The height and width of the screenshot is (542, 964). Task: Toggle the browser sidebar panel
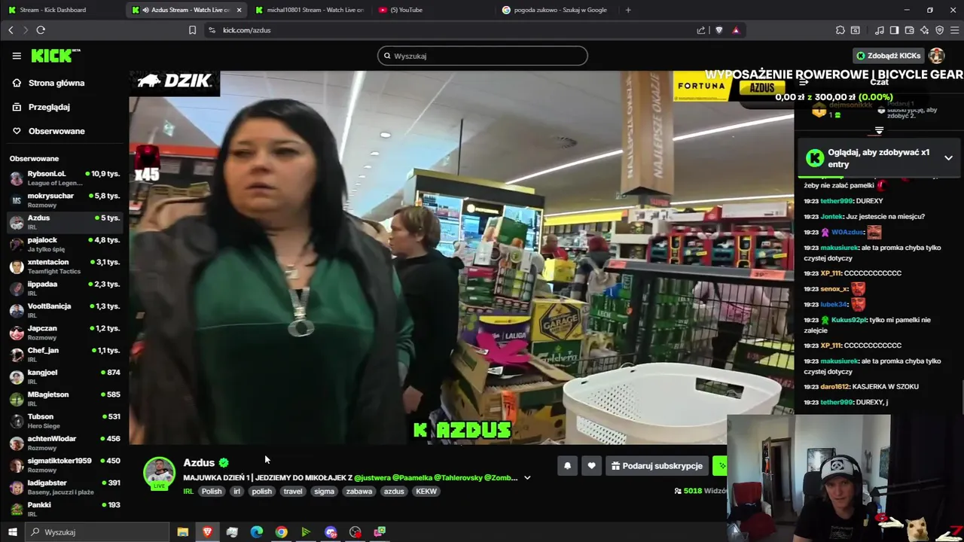[894, 30]
